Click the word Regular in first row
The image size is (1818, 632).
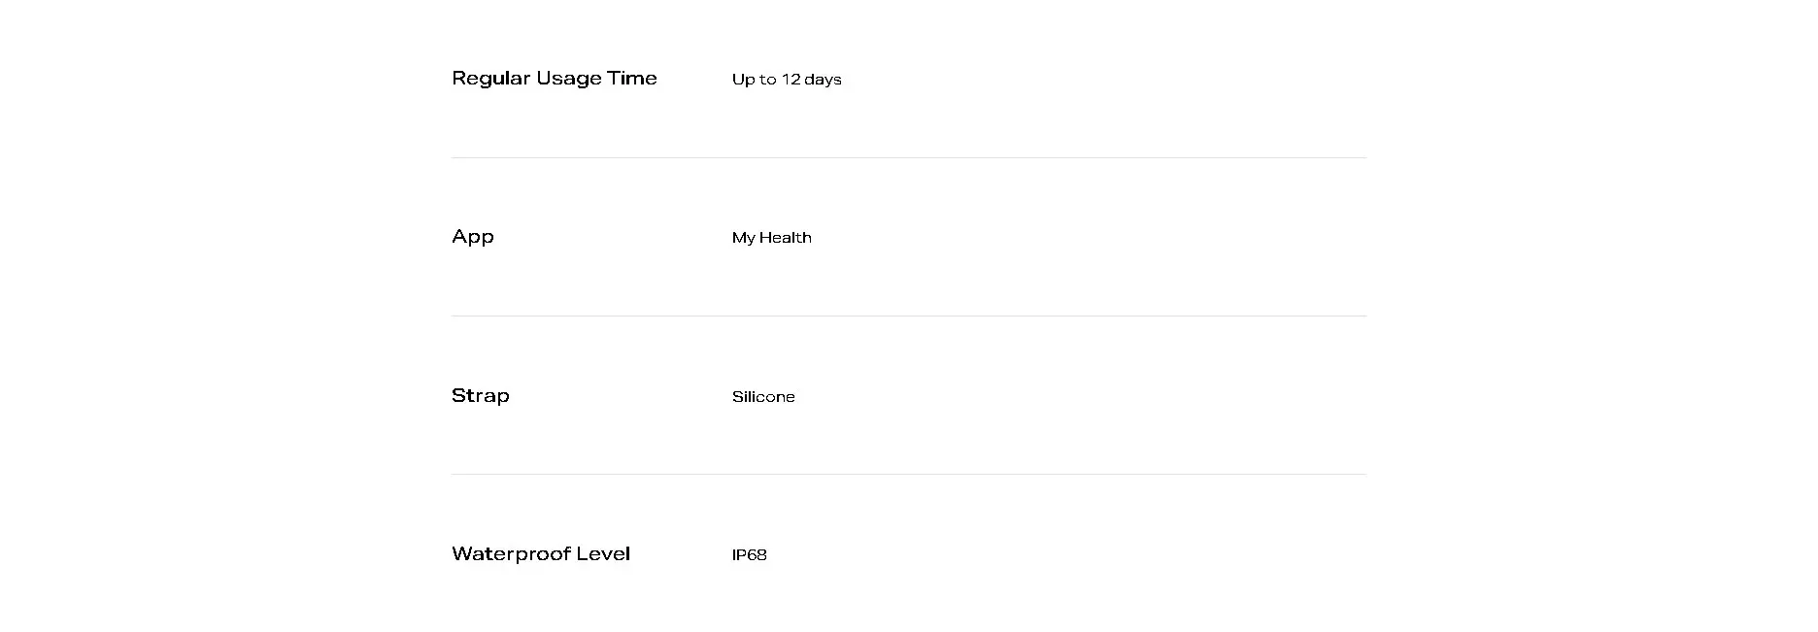pyautogui.click(x=490, y=79)
